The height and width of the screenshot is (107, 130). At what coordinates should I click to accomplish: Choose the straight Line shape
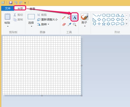(94, 15)
